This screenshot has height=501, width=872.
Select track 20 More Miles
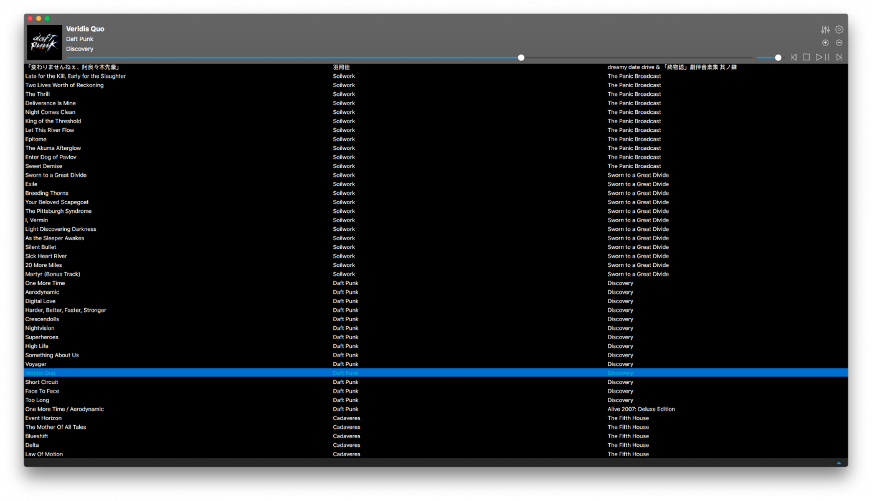coord(44,266)
